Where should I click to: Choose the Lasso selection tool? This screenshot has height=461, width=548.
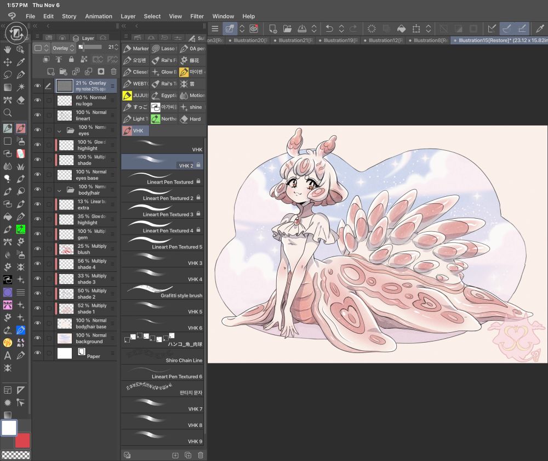tap(8, 75)
